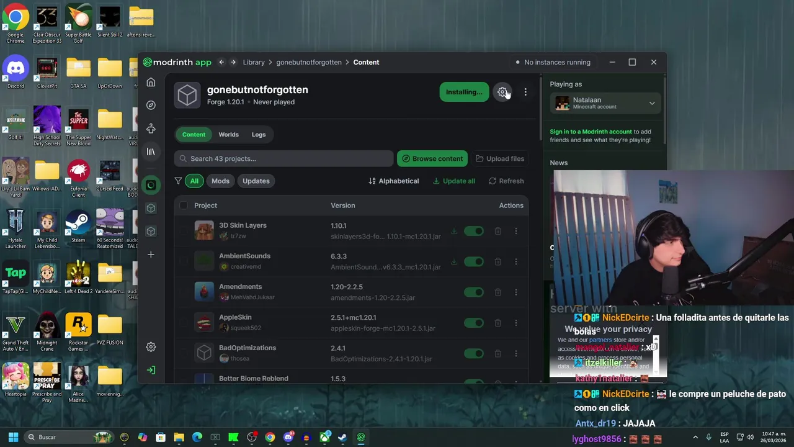794x447 pixels.
Task: Click Update all button
Action: tap(454, 181)
